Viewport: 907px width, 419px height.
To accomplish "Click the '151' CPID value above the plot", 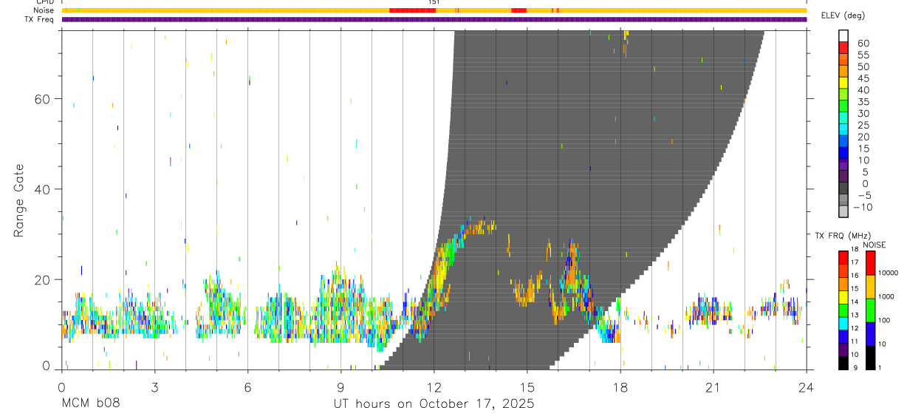I will 434,2.
